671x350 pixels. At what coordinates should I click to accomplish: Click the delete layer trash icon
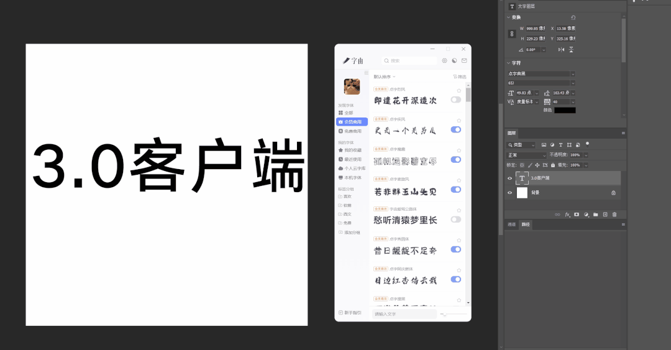click(614, 214)
